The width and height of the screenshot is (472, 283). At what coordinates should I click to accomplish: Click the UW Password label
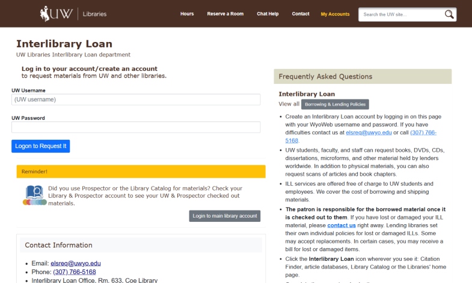click(x=28, y=118)
